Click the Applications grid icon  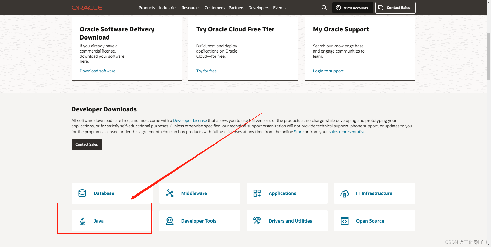257,193
